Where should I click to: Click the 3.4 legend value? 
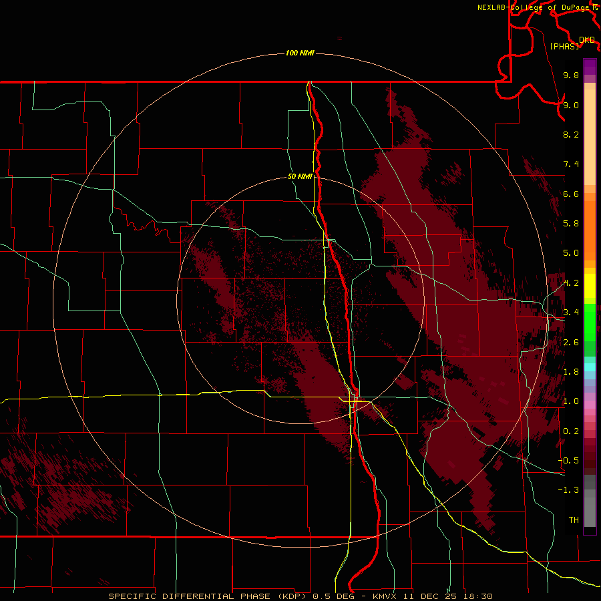[571, 313]
